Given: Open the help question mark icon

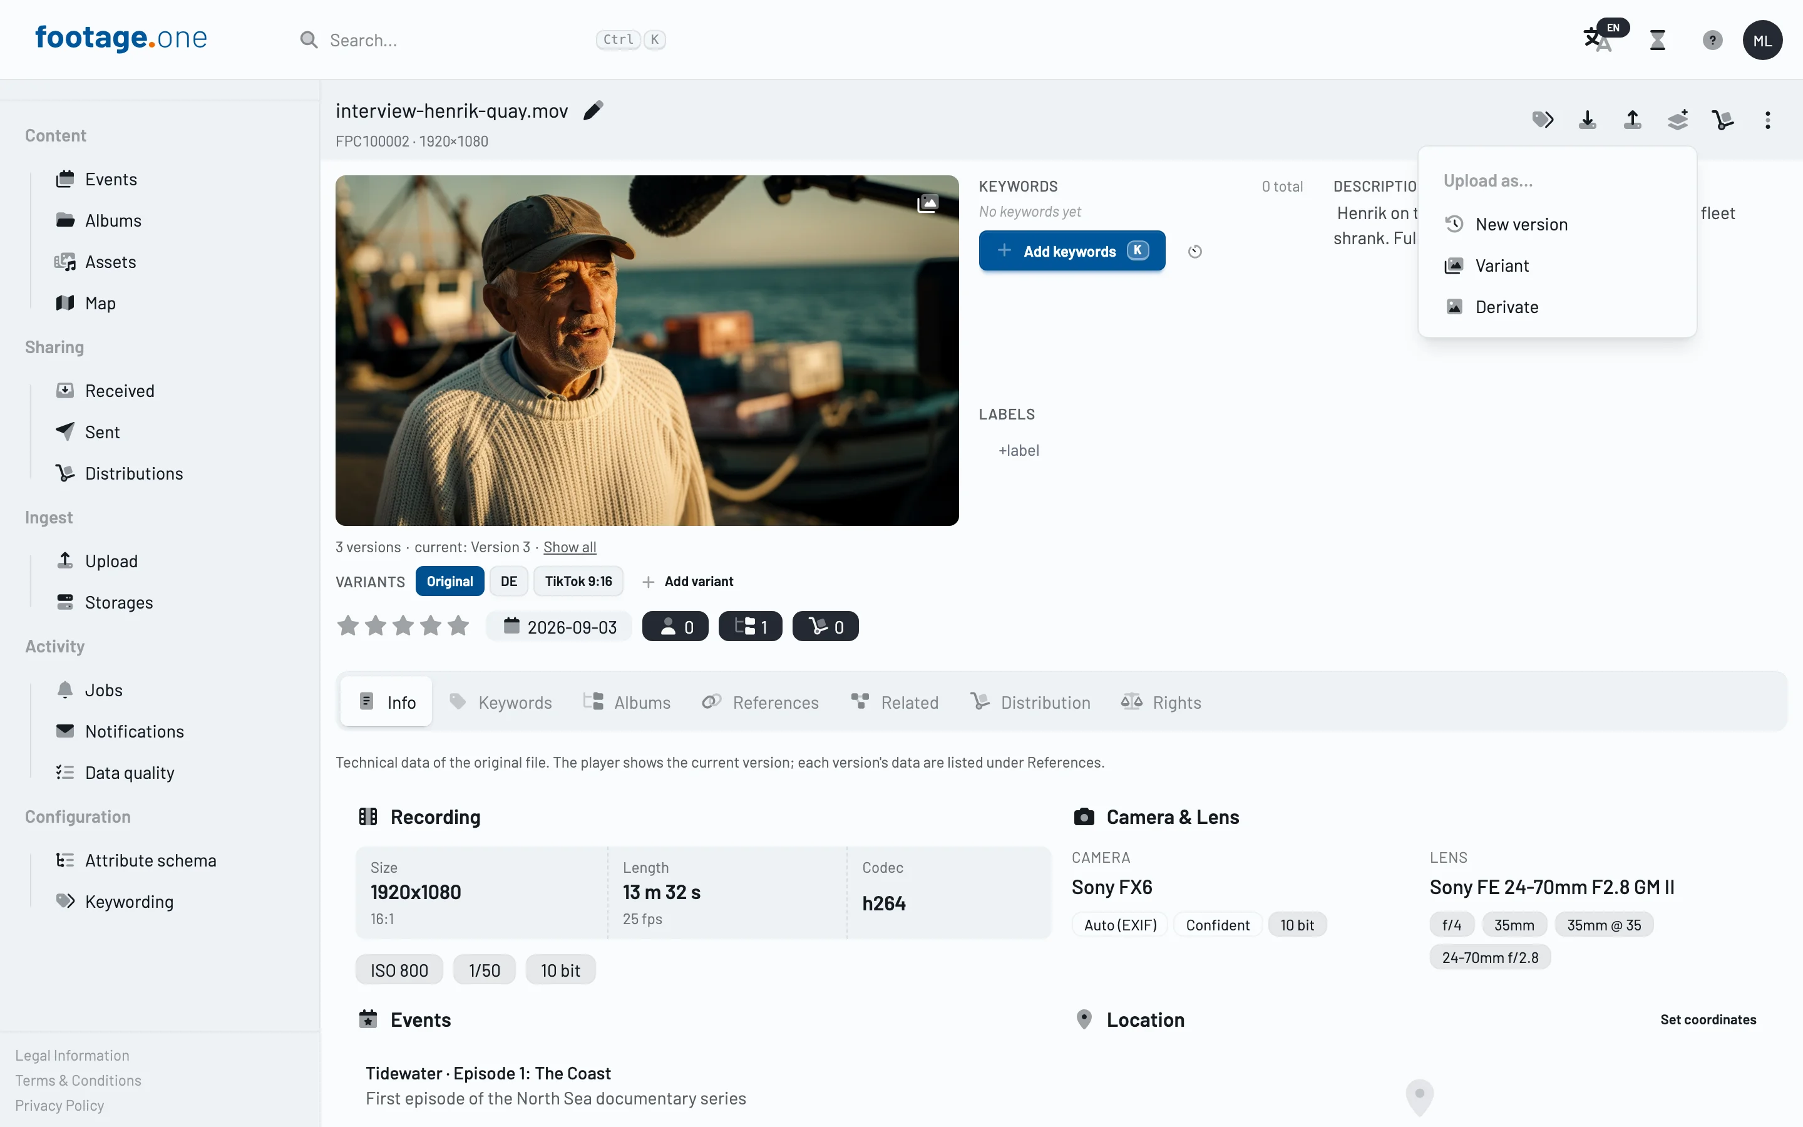Looking at the screenshot, I should coord(1713,40).
